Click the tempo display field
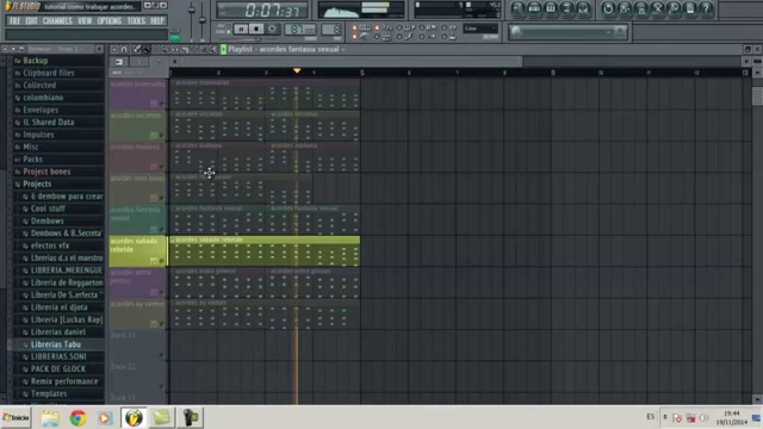This screenshot has width=763, height=429. (300, 29)
